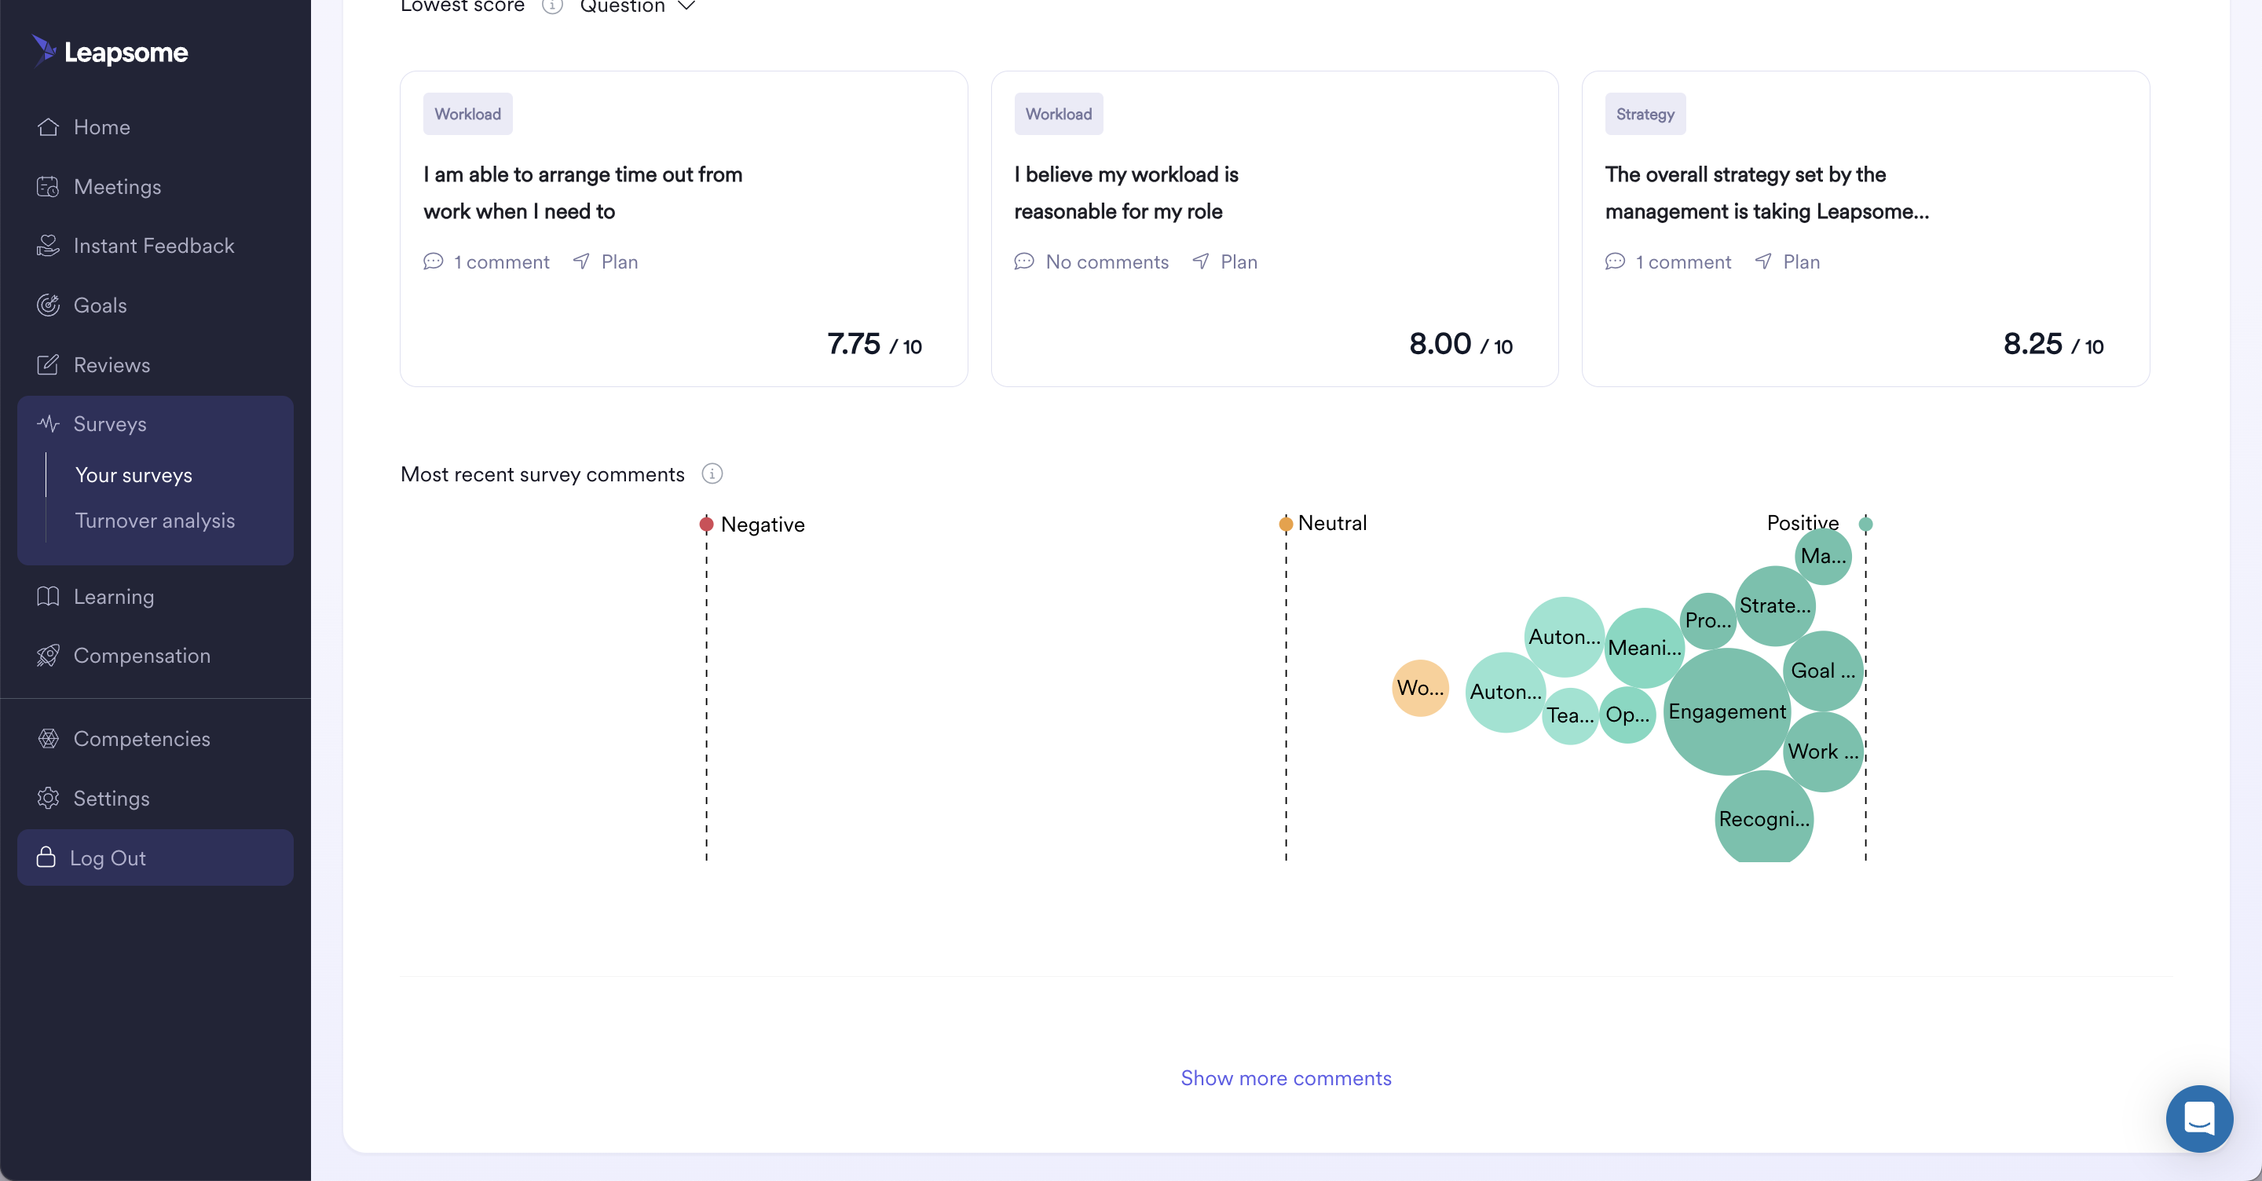Click Workload tag on reasonable workload card
The image size is (2262, 1181).
[x=1058, y=114]
